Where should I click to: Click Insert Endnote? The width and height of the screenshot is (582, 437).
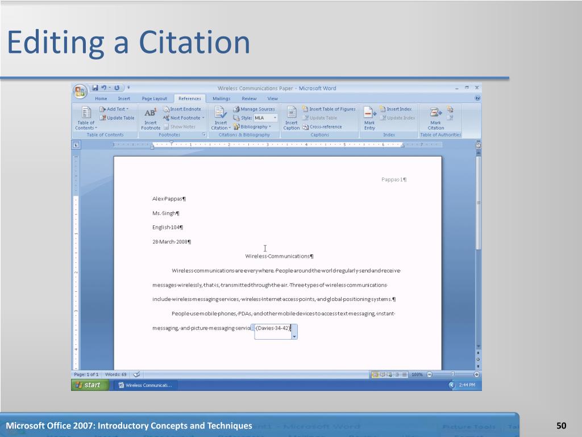coord(182,109)
